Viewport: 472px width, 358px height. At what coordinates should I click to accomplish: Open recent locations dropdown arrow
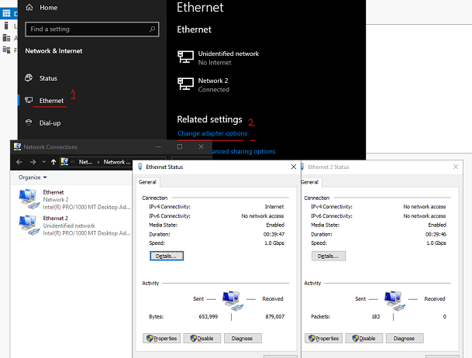[44, 162]
